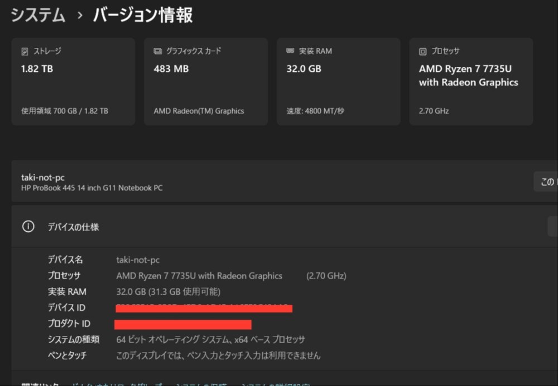
Task: Click the プロセッサ label in device specs
Action: point(64,276)
